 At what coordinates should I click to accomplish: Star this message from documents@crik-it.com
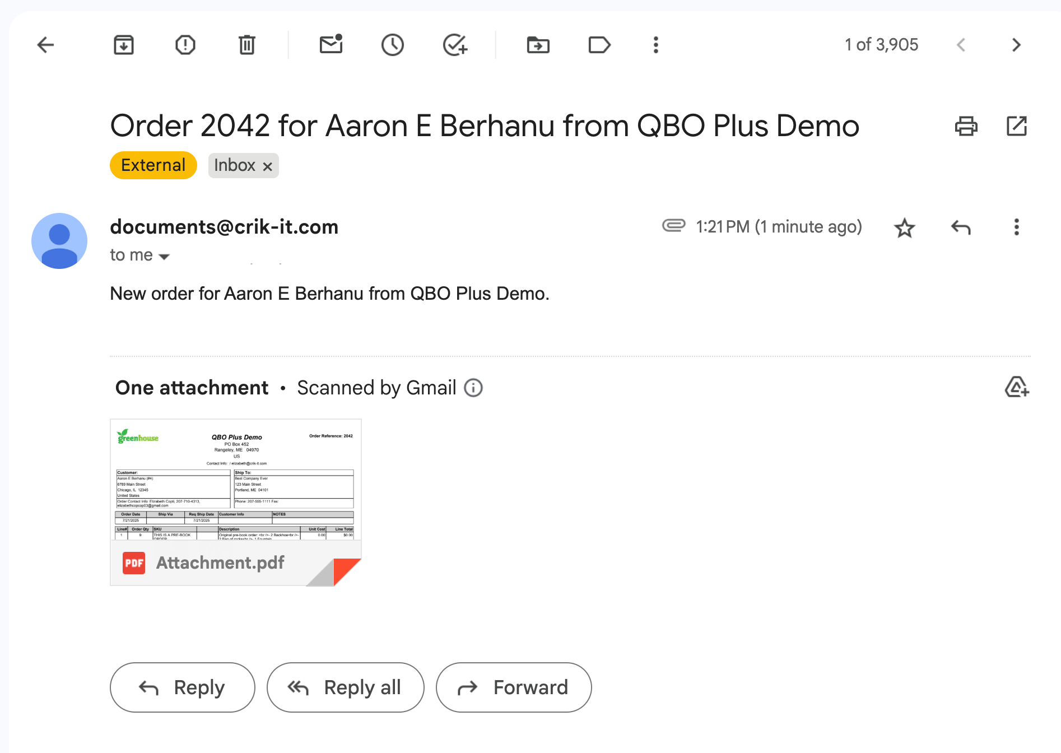(904, 228)
